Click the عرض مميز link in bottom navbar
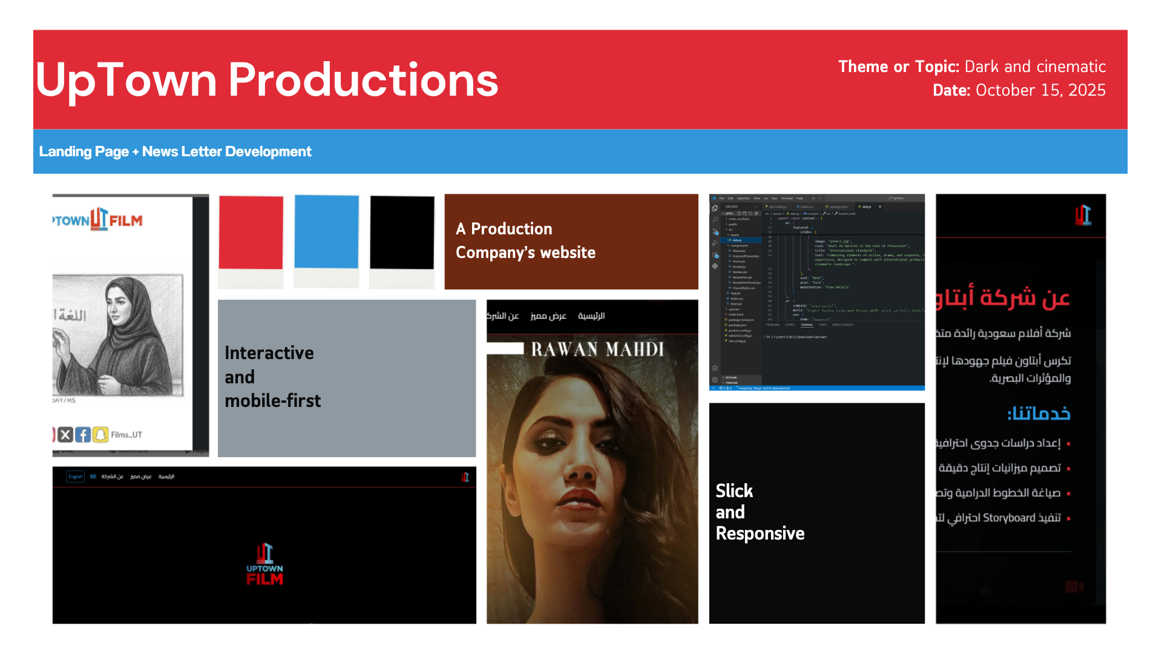Viewport: 1162px width, 654px height. pyautogui.click(x=141, y=477)
